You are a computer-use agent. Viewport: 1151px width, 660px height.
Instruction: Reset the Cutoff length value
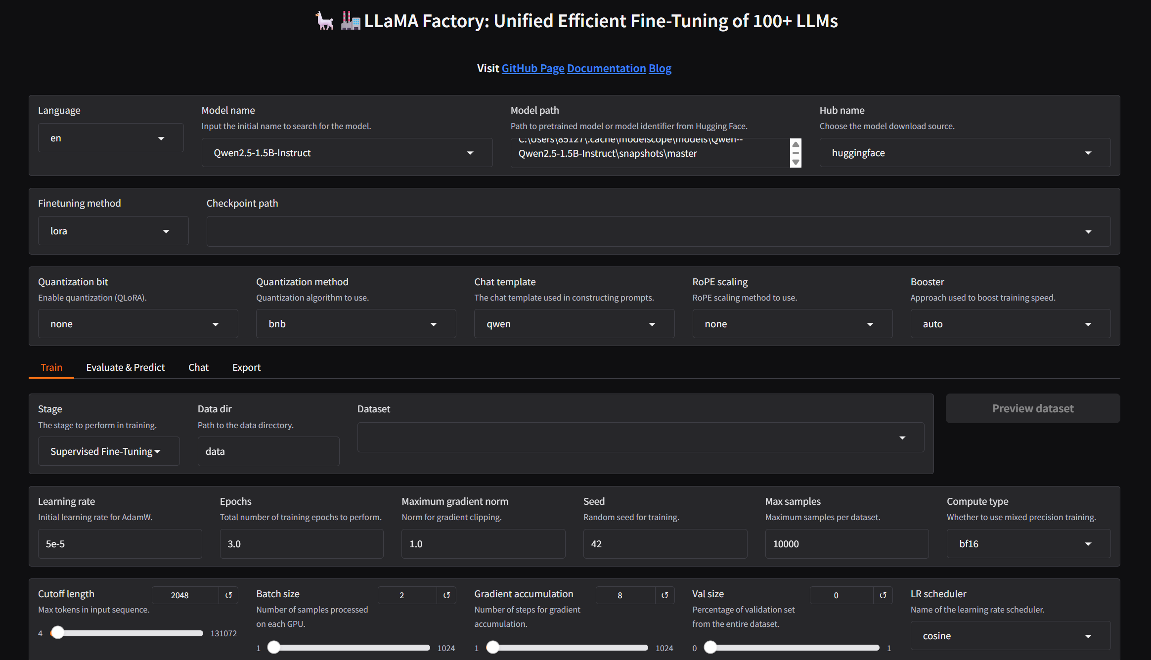(228, 595)
